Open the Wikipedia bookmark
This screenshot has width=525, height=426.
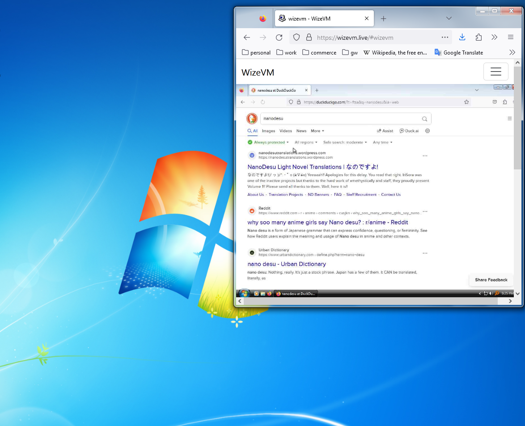[x=395, y=53]
